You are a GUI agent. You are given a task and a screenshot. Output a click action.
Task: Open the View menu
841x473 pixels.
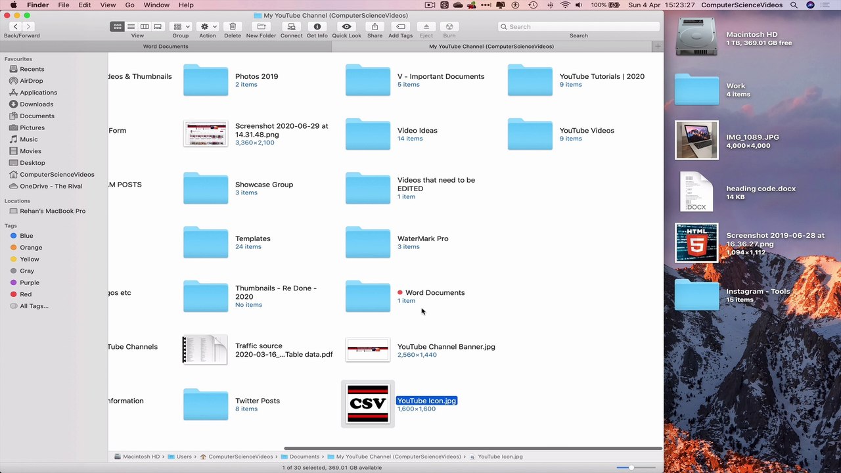point(108,5)
